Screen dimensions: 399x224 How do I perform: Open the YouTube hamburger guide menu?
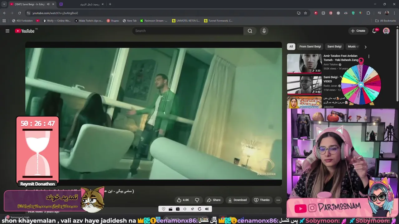tap(7, 31)
